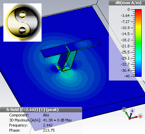Click the Phase value 213.75
Screen dimensions: 145x134
tap(49, 130)
